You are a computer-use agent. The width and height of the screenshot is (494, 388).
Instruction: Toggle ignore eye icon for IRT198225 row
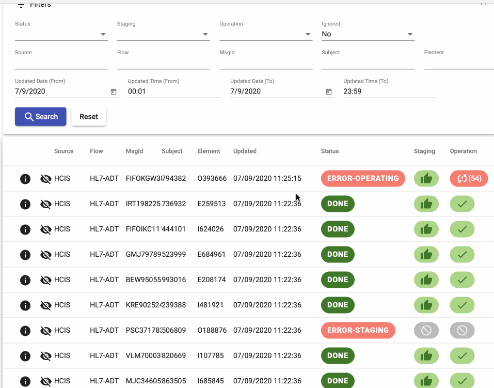click(x=45, y=204)
